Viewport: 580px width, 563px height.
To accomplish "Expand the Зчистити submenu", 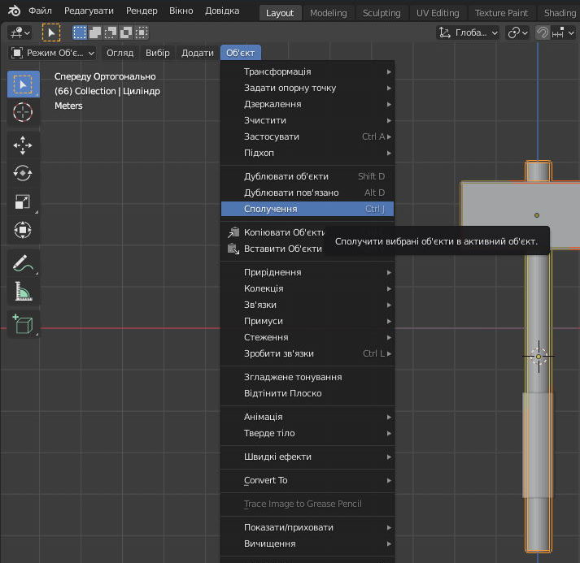I will click(307, 120).
